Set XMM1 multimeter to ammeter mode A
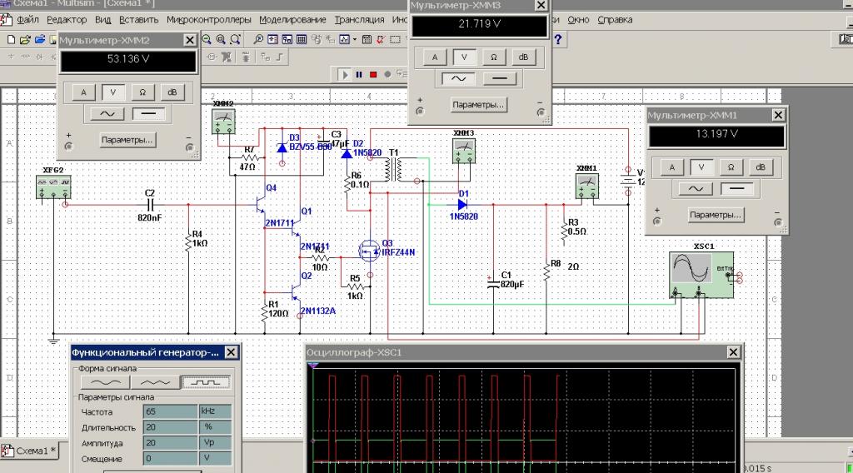The image size is (853, 473). 672,167
